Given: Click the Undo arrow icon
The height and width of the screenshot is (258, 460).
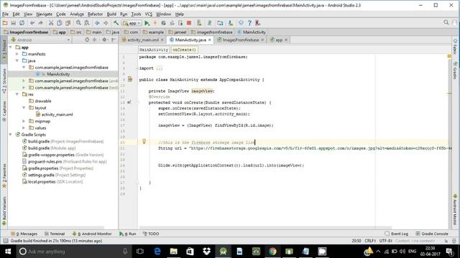Looking at the screenshot, I should pyautogui.click(x=32, y=23).
